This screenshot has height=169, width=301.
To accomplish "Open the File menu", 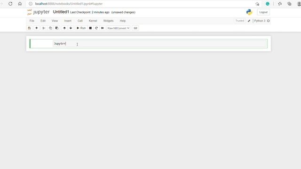I will [32, 21].
